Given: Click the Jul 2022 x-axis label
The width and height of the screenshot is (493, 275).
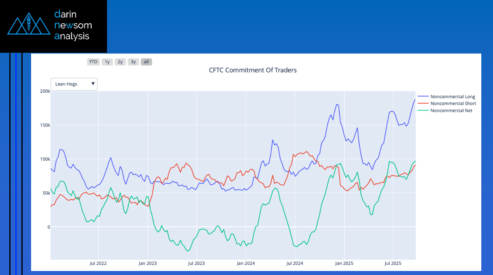Looking at the screenshot, I should tap(98, 263).
